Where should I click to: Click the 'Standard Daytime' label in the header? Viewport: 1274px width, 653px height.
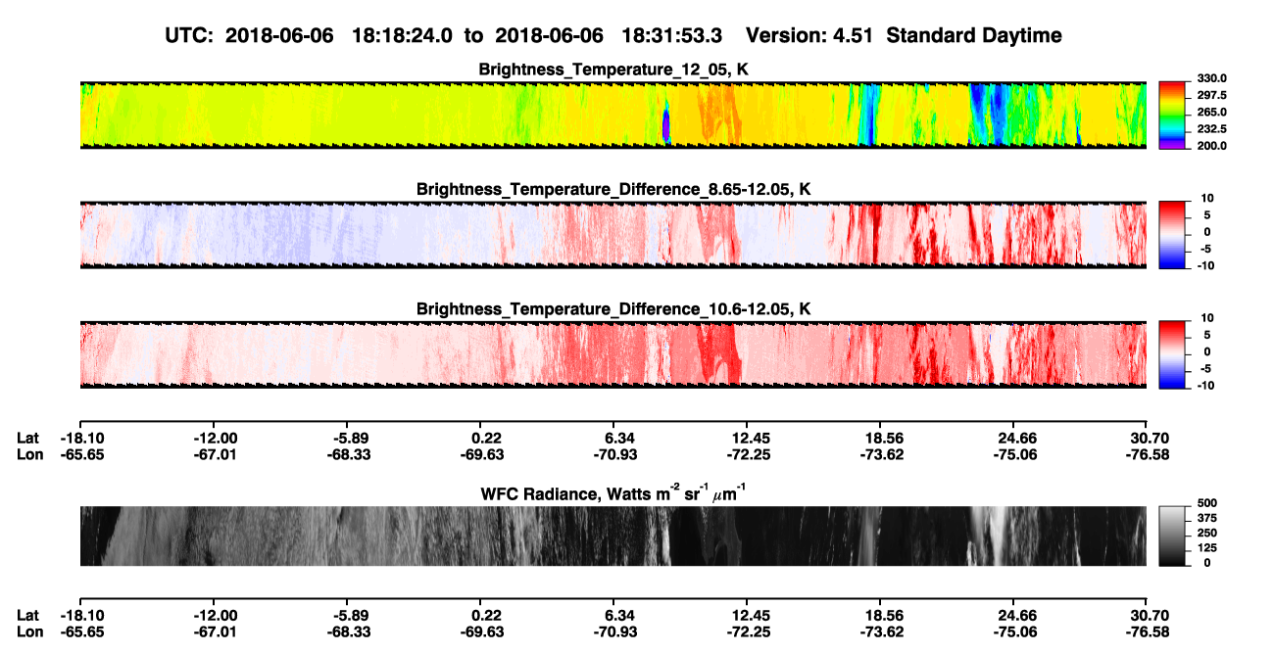click(976, 35)
